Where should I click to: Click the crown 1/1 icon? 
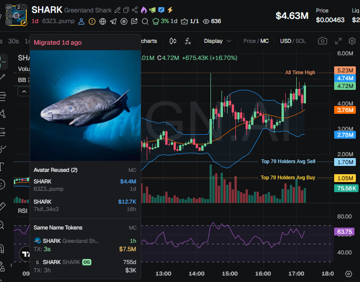point(190,21)
